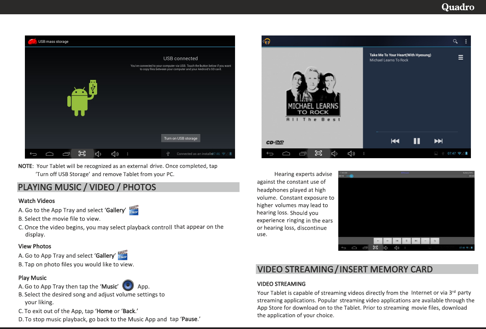Open three-dot menu in music player navigation bar
486x329 pixels.
point(364,153)
